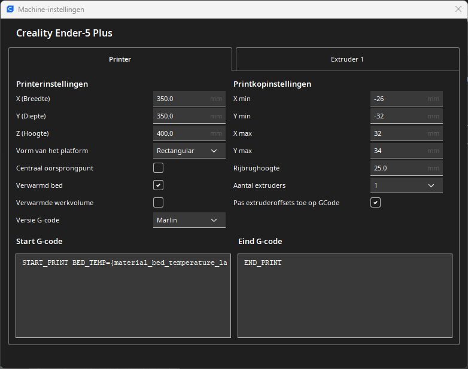Click the Verwarmde werkvolume label
Viewport: 468px width, 369px height.
point(54,203)
